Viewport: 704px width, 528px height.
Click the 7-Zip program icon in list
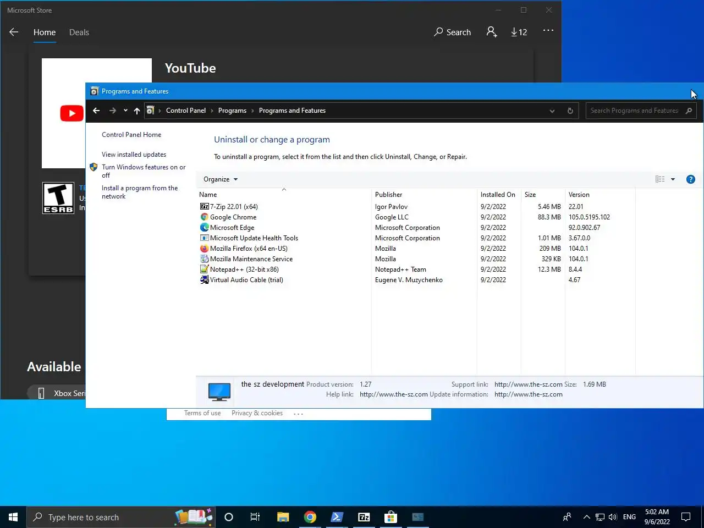point(204,207)
